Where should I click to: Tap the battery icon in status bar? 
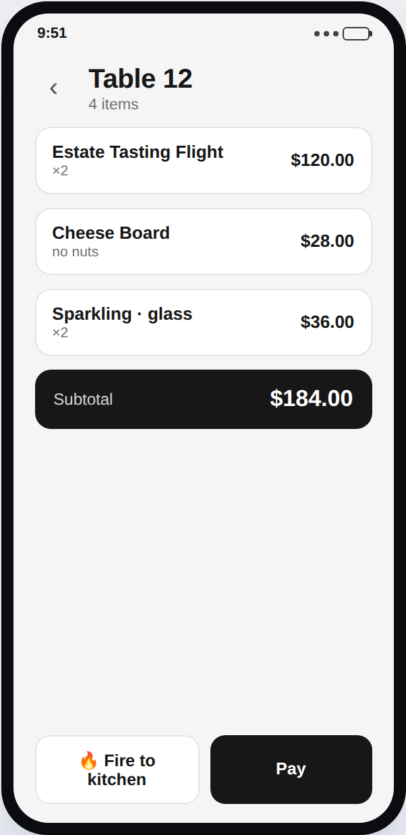(357, 34)
